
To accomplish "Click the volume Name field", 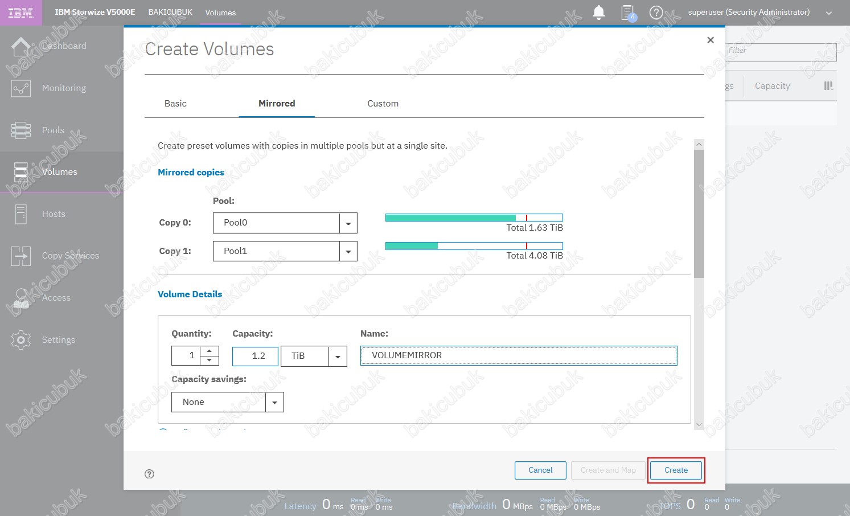I will point(519,355).
